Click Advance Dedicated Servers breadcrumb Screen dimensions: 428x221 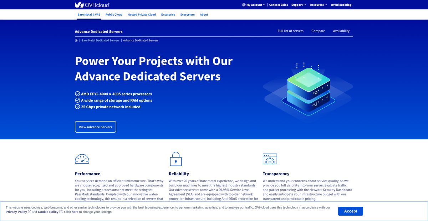(141, 40)
